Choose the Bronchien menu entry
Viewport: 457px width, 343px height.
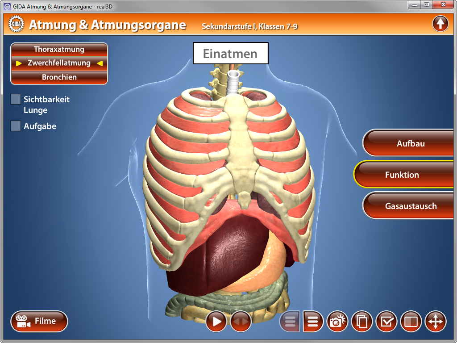[x=59, y=77]
